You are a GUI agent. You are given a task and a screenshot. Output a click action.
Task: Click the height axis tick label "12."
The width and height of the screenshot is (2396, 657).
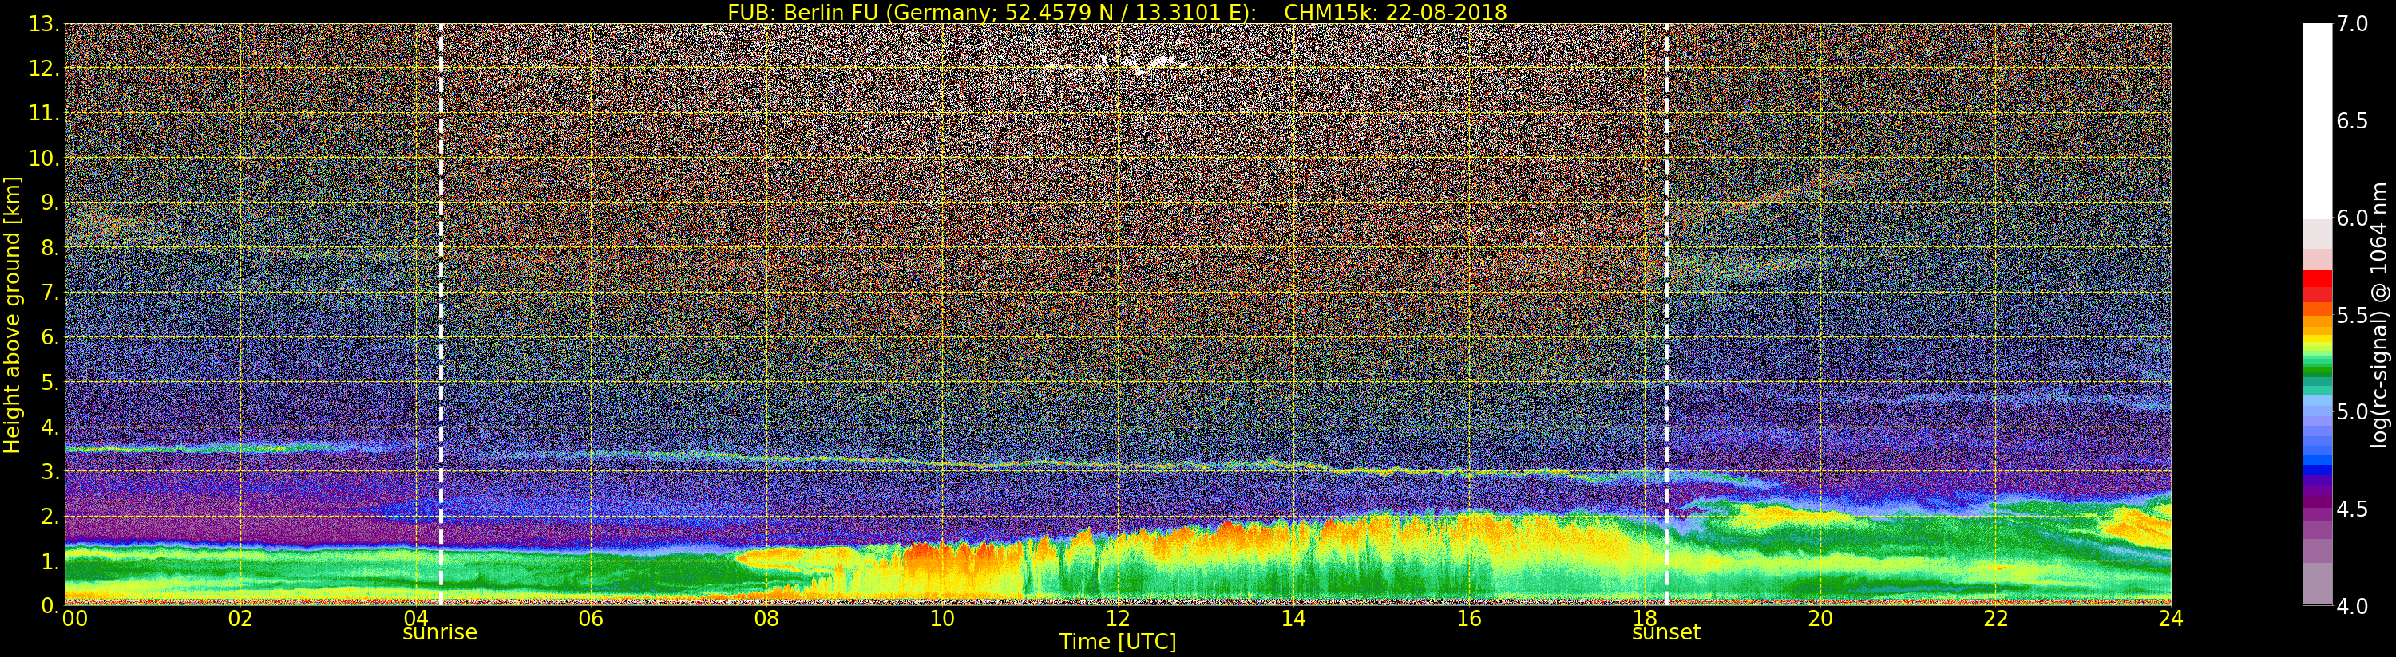coord(44,69)
